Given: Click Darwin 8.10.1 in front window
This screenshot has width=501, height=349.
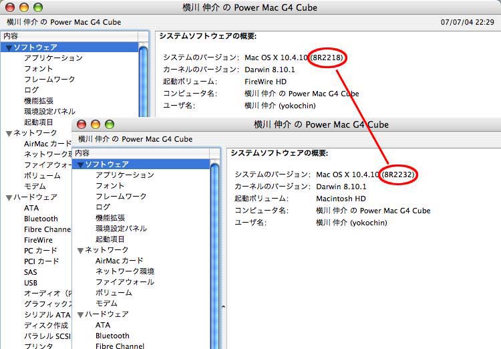Looking at the screenshot, I should point(341,187).
